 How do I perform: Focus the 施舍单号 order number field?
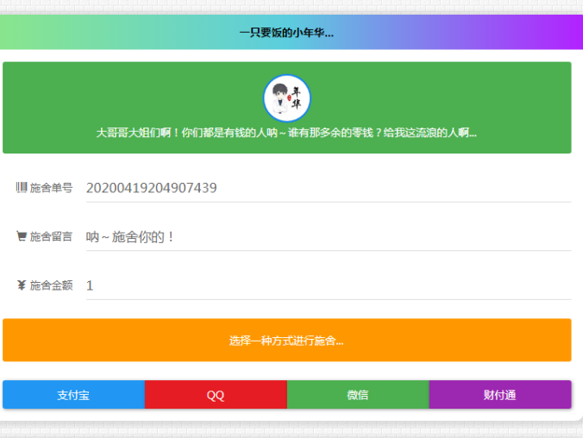329,188
